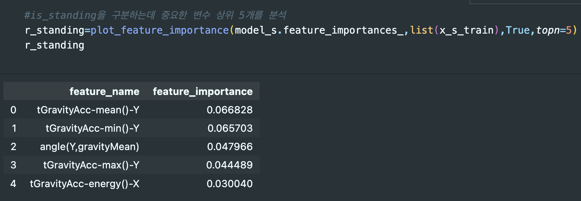Place cursor on the topn=5 argument
The width and height of the screenshot is (581, 201).
pyautogui.click(x=554, y=30)
